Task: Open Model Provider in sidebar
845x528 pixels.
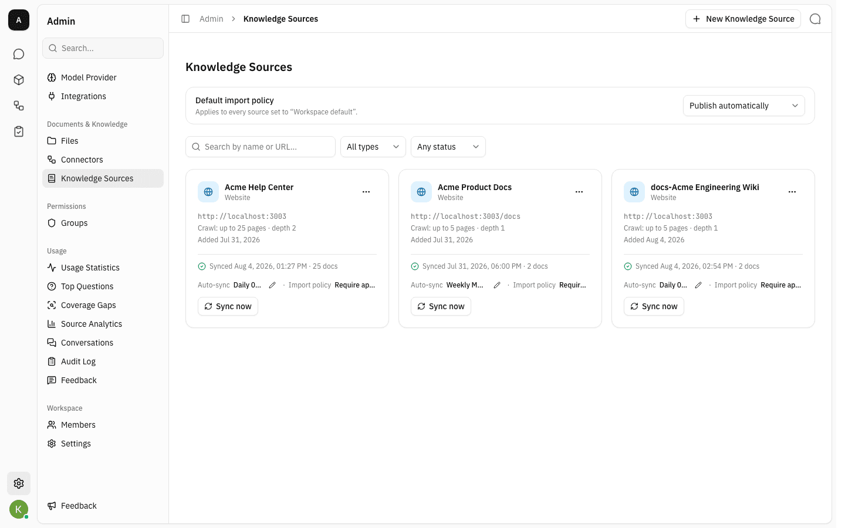Action: [x=103, y=77]
